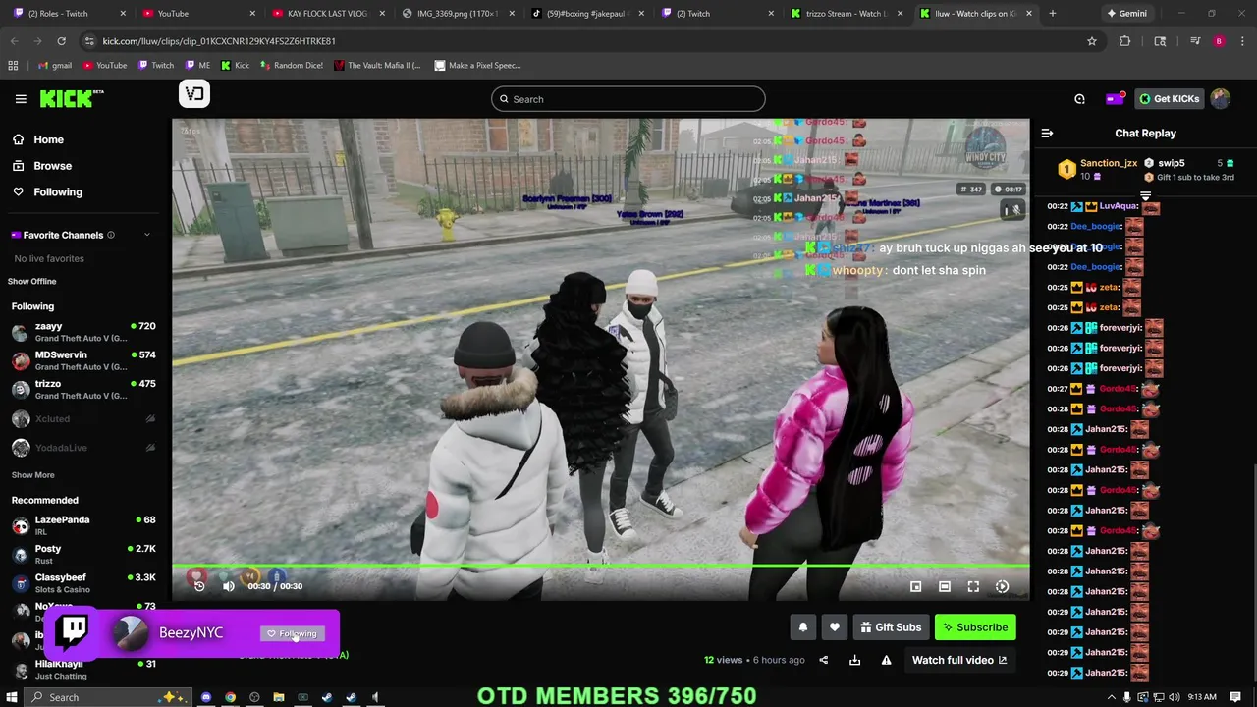Click the Favorite Channels info icon
The height and width of the screenshot is (707, 1257).
click(111, 235)
